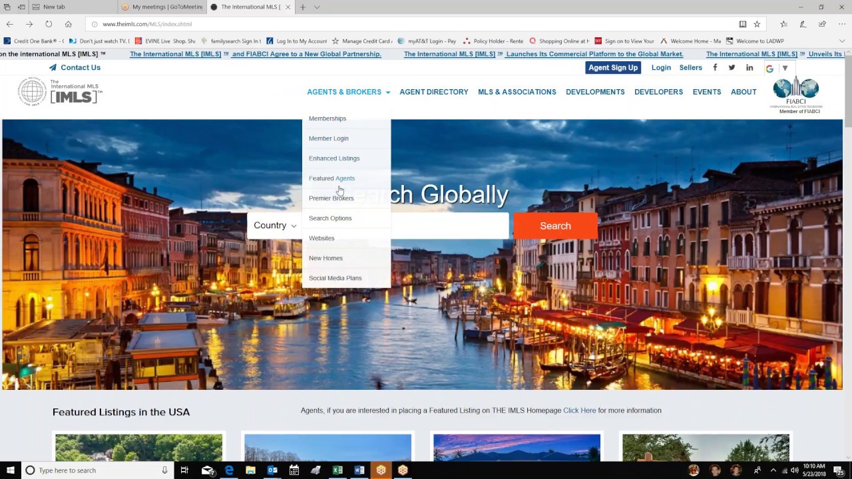Click the browser refresh icon
Image resolution: width=852 pixels, height=479 pixels.
[49, 24]
